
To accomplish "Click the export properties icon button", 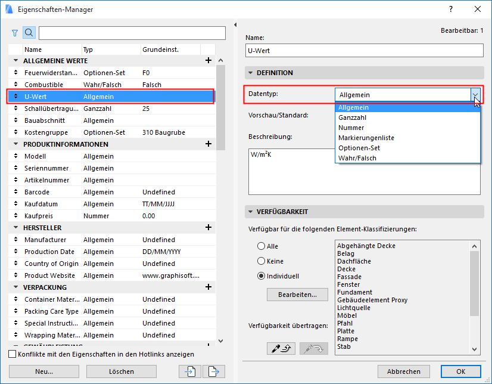I will point(214,371).
